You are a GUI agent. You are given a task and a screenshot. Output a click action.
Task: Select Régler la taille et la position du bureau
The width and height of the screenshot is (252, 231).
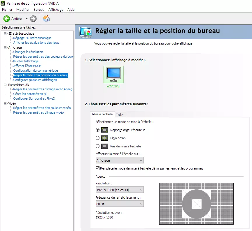41,75
